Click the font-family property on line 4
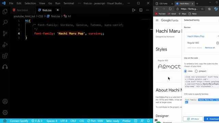This screenshot has height=123, width=219. click(44, 33)
